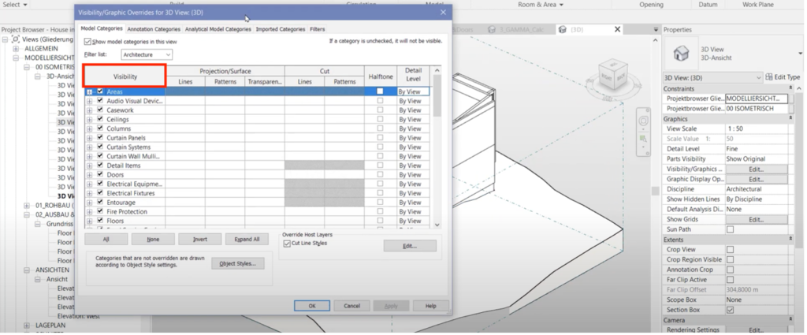The image size is (807, 335).
Task: Uncheck the Casework category checkbox
Action: [x=100, y=110]
